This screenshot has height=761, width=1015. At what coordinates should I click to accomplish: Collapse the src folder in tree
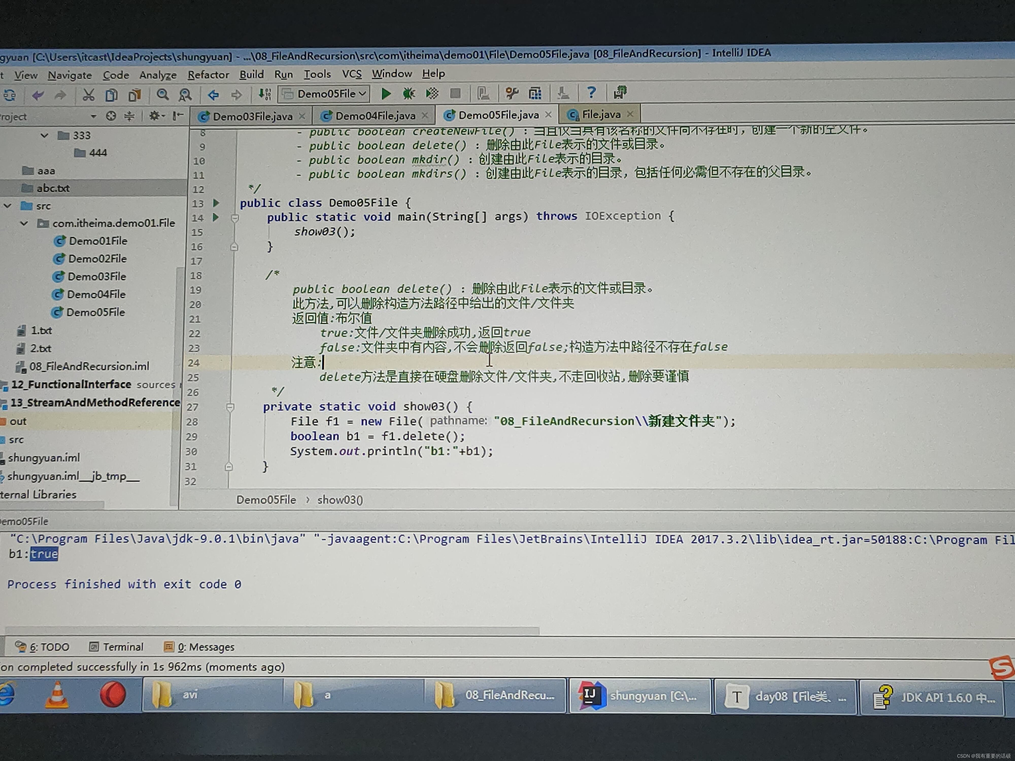click(x=8, y=206)
